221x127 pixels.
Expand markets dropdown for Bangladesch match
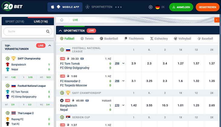tap(123, 105)
